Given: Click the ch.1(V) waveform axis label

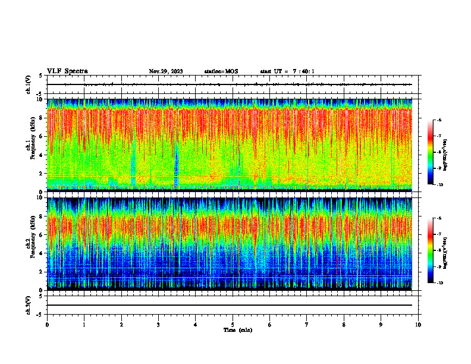Looking at the screenshot, I should point(29,84).
